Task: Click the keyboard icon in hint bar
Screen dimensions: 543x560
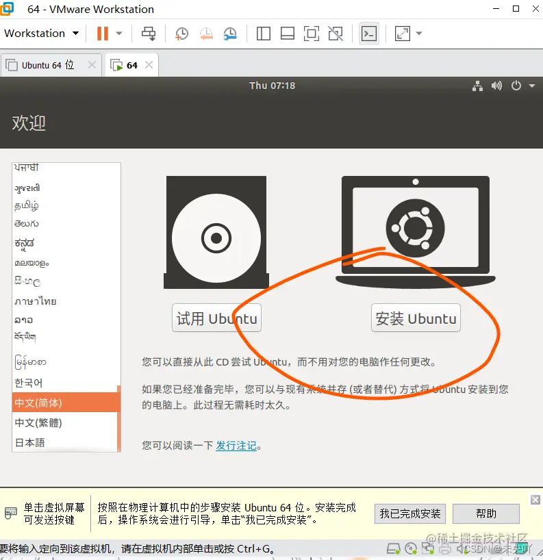Action: click(11, 513)
